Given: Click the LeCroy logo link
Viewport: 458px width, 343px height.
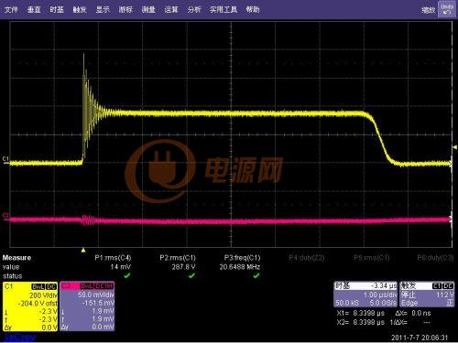Looking at the screenshot, I should point(20,338).
